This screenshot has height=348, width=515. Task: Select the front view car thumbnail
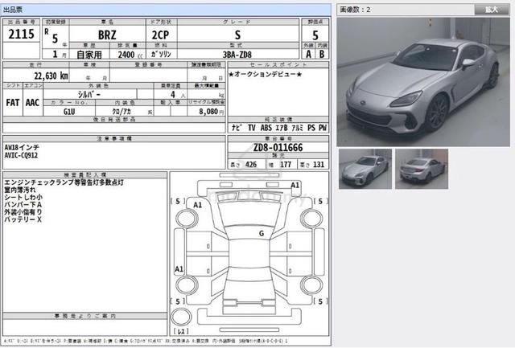(365, 169)
